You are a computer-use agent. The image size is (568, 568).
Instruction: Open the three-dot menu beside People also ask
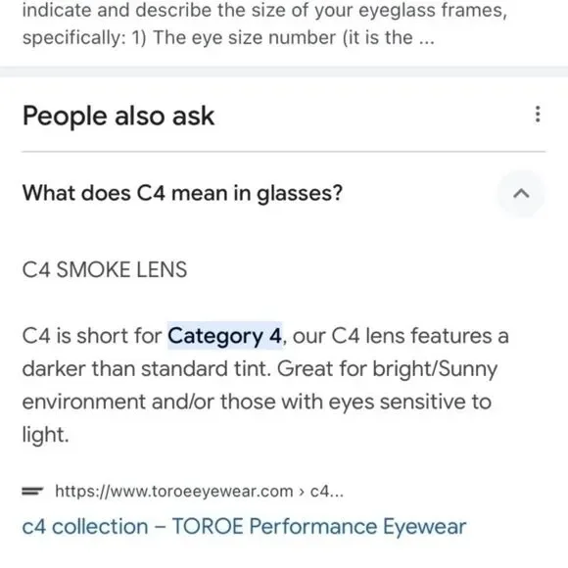point(538,115)
